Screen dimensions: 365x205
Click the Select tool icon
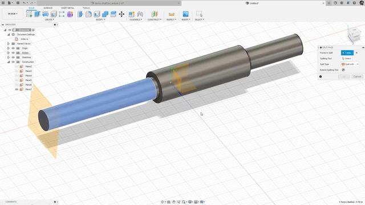coord(199,14)
